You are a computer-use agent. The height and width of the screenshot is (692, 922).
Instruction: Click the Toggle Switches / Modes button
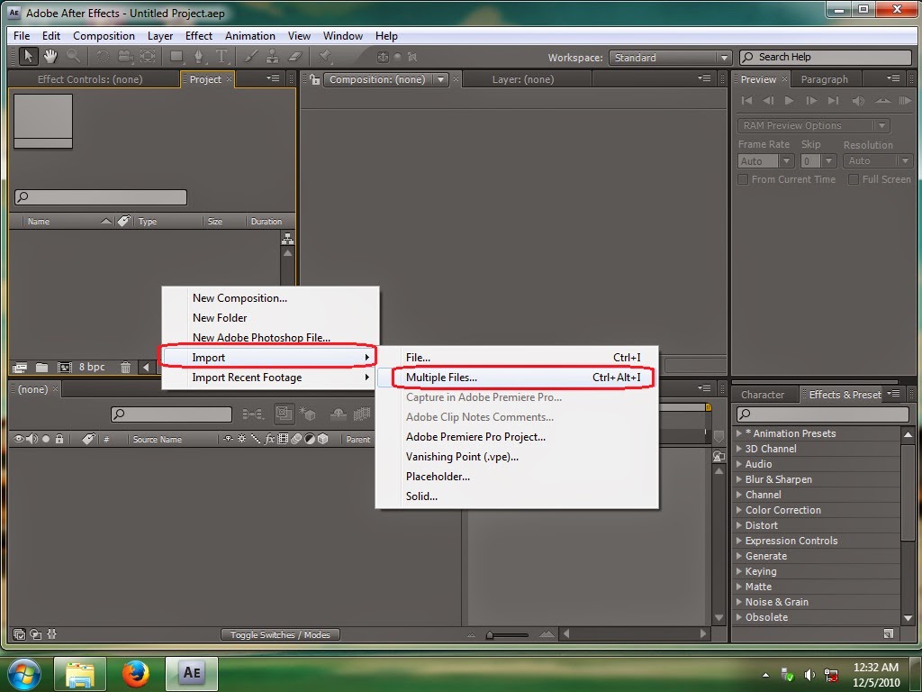tap(280, 634)
